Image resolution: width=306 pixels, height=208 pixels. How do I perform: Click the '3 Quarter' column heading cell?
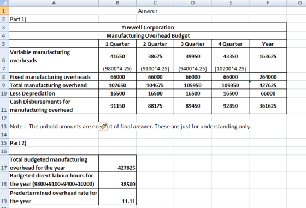193,44
